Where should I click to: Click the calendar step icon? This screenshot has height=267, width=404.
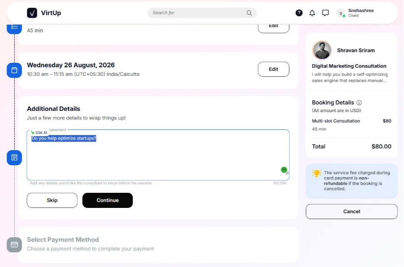pyautogui.click(x=14, y=70)
